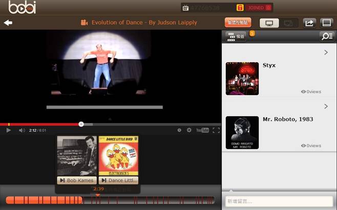The image size is (337, 210).
Task: Click the Mr. Roboto, 1983 title
Action: point(288,119)
